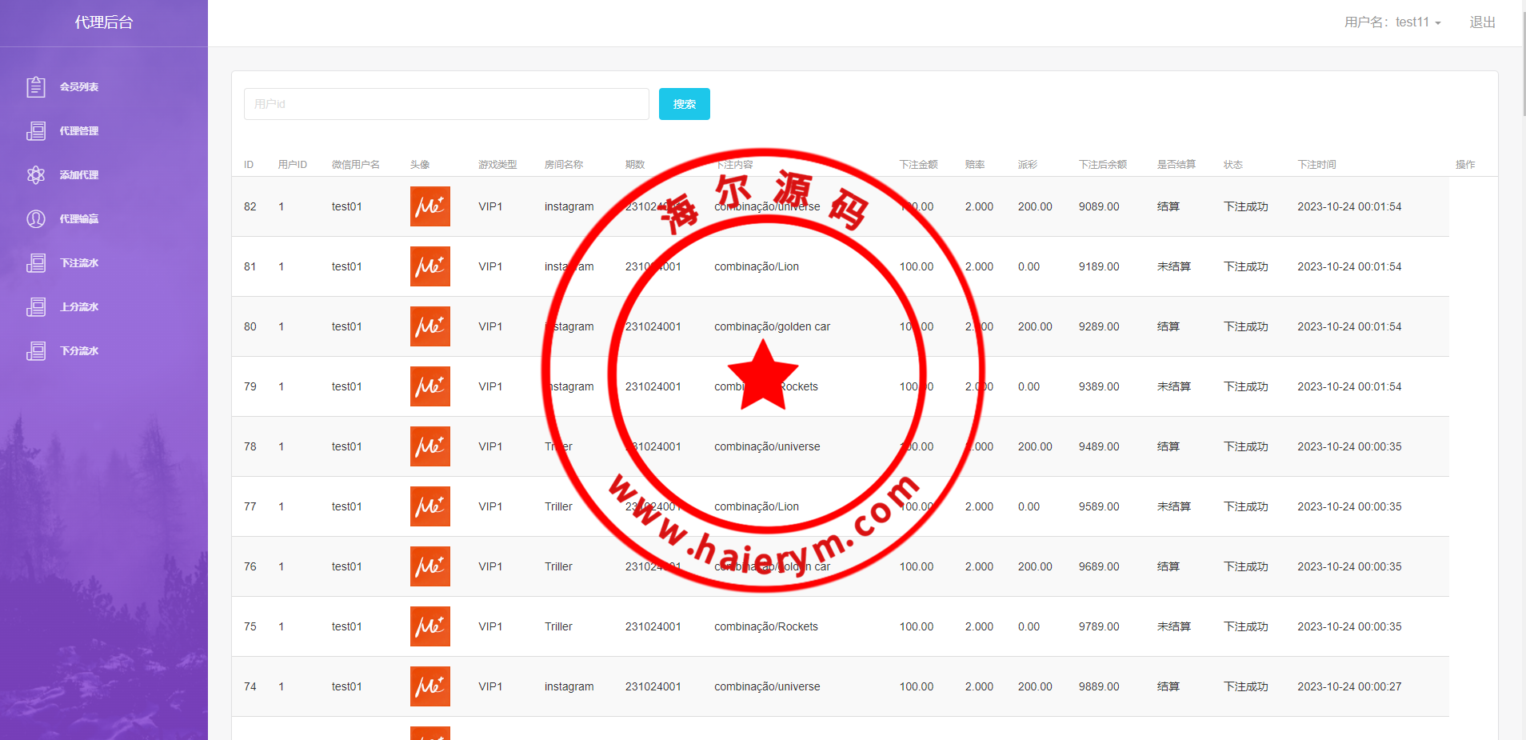Click the avatar thumbnail in row 80
The width and height of the screenshot is (1526, 740).
tap(430, 326)
